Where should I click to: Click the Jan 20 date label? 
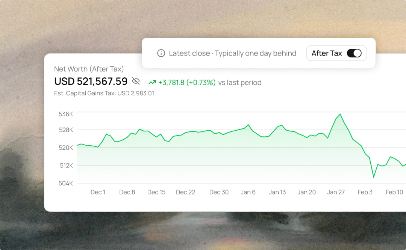[307, 192]
